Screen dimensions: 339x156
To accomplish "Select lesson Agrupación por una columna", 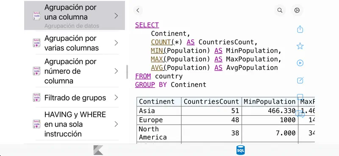I will (75, 15).
